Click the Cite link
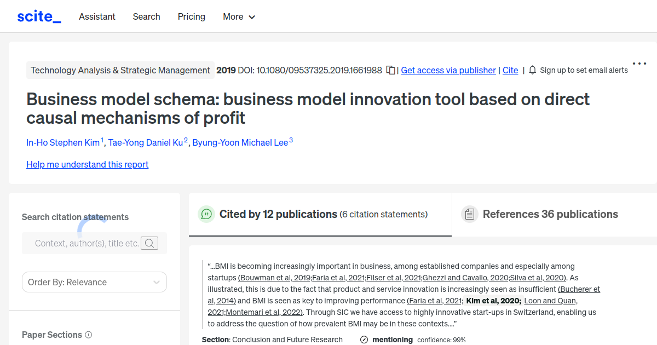This screenshot has width=657, height=345. [x=510, y=70]
